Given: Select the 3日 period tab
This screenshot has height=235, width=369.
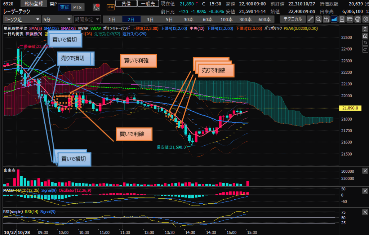Looking at the screenshot, I should pos(150,19).
